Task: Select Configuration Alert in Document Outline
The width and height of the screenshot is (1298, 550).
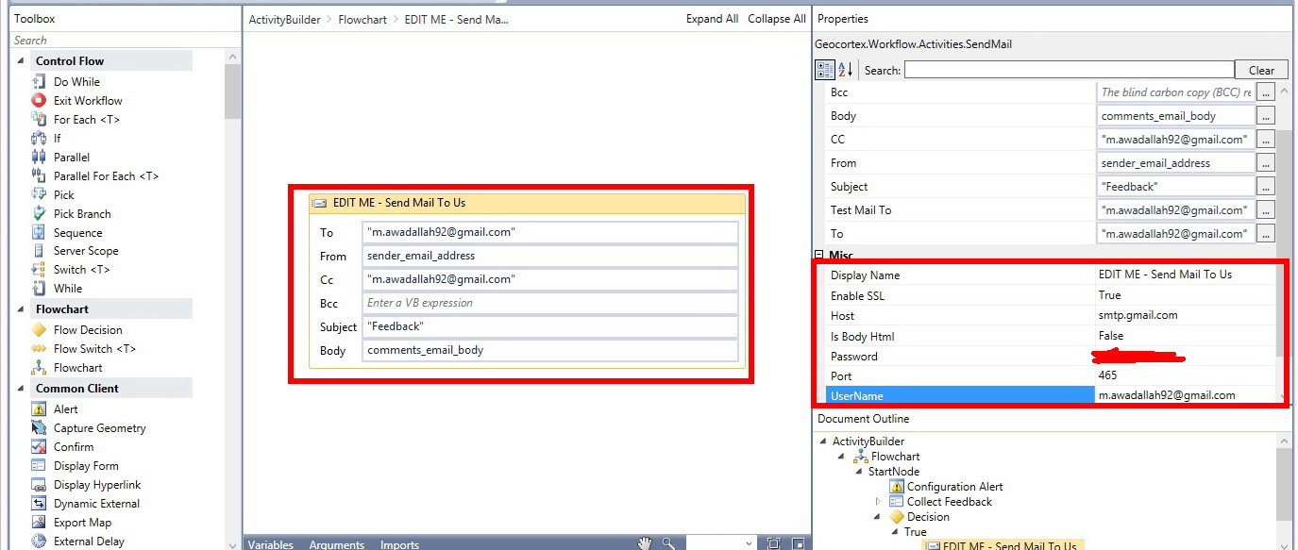Action: 954,487
